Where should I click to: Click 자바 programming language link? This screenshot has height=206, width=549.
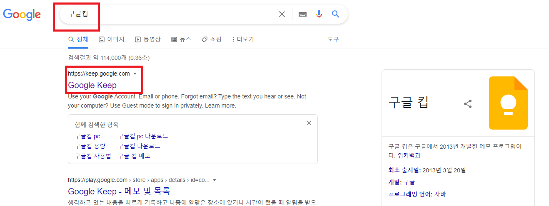click(x=440, y=194)
